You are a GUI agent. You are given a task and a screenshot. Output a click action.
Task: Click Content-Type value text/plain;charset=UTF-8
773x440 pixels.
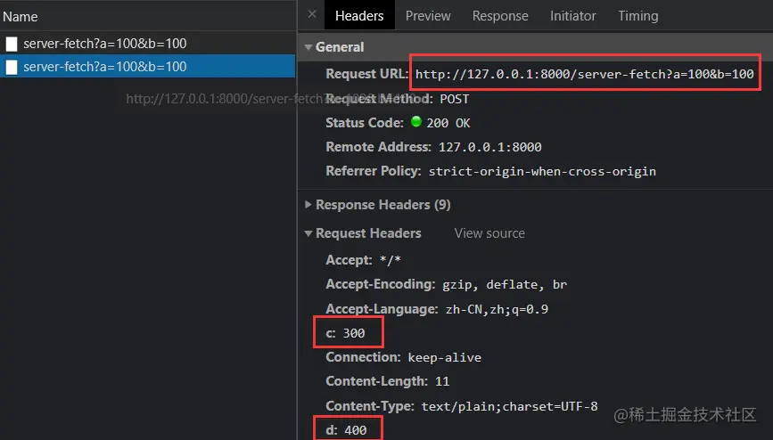click(509, 406)
